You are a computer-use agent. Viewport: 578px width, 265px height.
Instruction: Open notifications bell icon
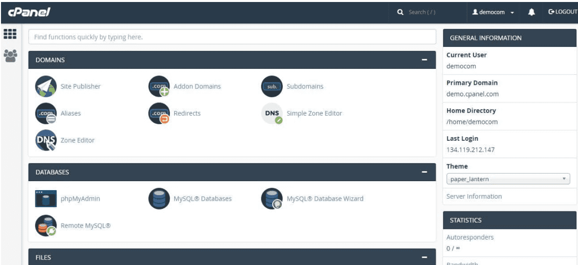(531, 12)
